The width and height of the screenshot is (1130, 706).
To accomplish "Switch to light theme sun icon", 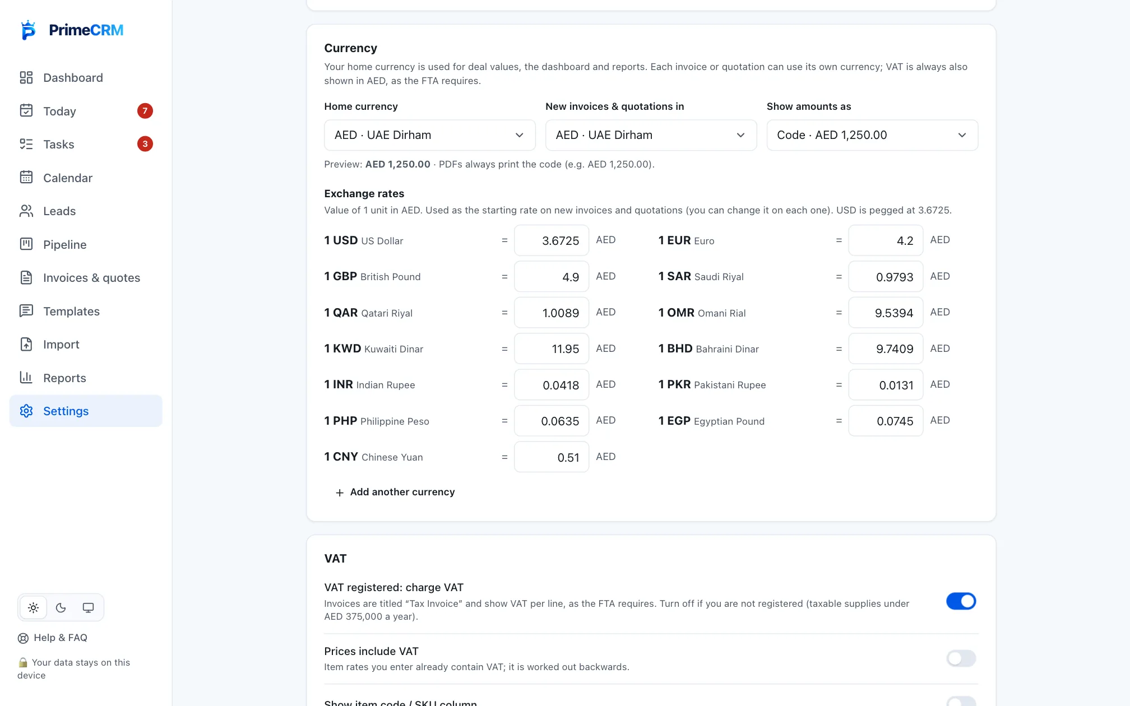I will (34, 607).
